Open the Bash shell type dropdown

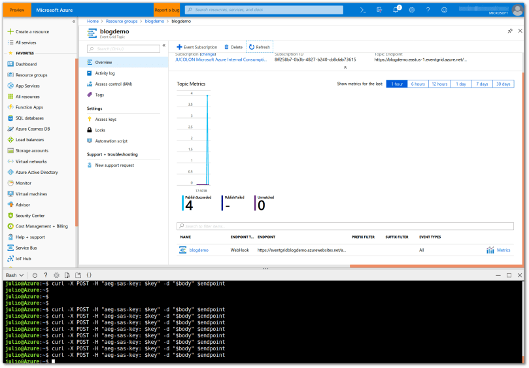coord(14,275)
